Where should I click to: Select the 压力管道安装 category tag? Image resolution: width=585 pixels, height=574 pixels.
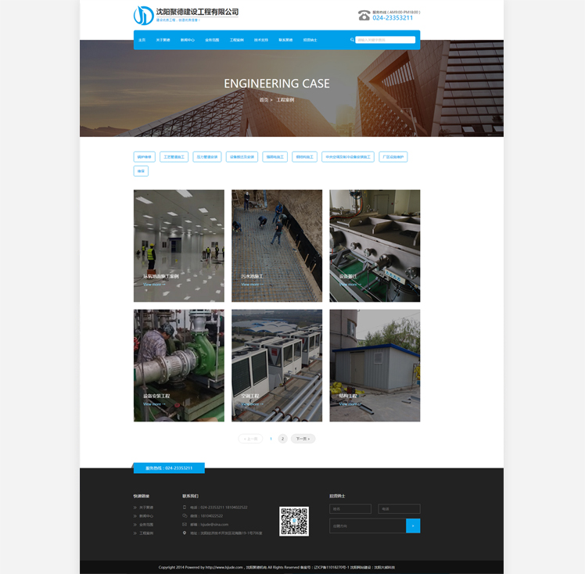tap(207, 157)
